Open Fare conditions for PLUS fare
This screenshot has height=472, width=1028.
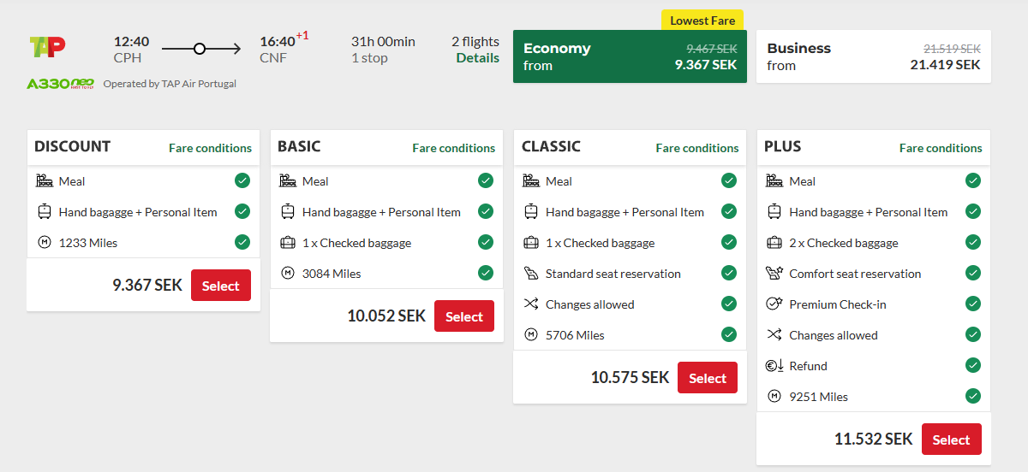tap(941, 148)
